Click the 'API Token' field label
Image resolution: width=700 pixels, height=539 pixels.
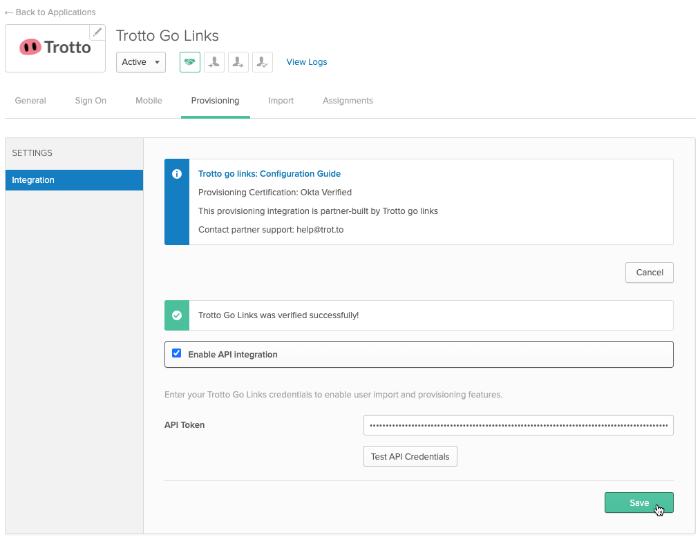tap(185, 425)
